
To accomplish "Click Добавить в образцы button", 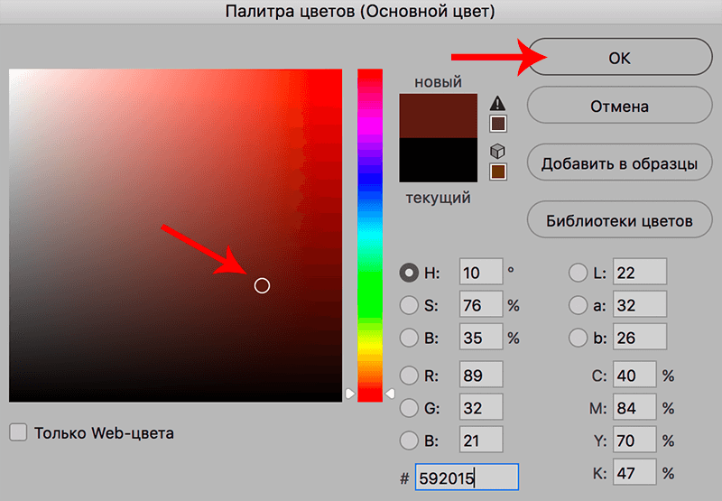I will 618,163.
